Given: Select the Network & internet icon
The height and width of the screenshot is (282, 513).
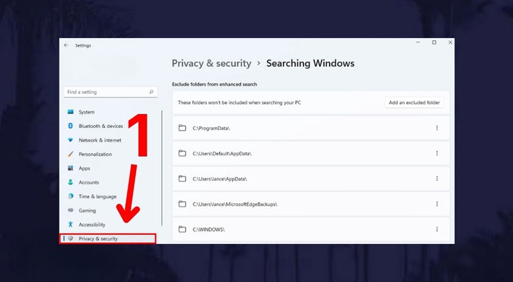Looking at the screenshot, I should [70, 140].
